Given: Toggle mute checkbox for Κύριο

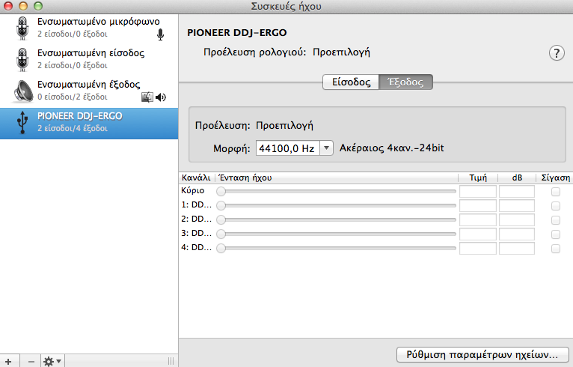Looking at the screenshot, I should click(x=556, y=192).
